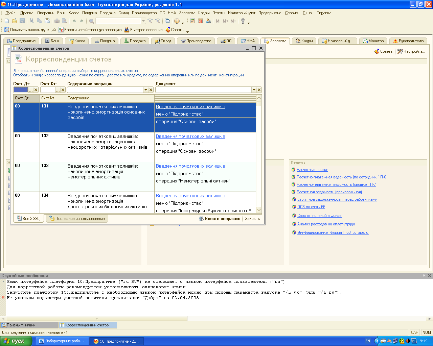Image resolution: width=433 pixels, height=346 pixels.
Task: Click the M+ memory toolbar button
Action: (226, 21)
